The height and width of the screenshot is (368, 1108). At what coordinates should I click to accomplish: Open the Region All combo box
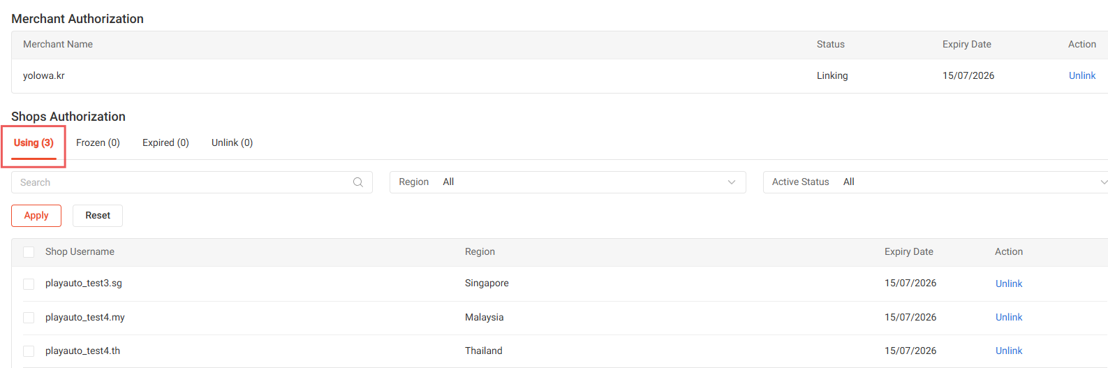[x=568, y=182]
